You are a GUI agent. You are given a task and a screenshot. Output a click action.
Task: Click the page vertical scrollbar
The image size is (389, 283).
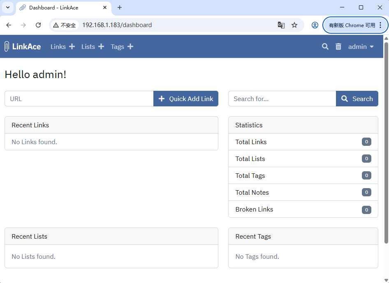[386, 143]
